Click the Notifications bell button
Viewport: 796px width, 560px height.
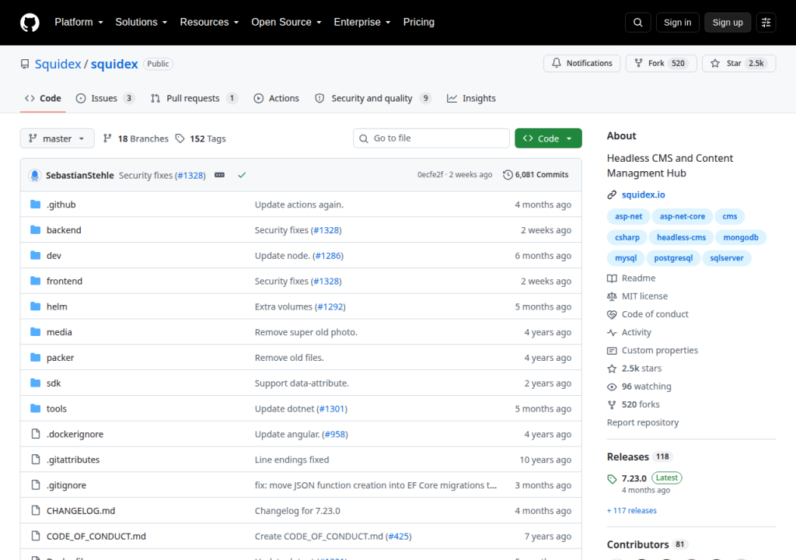581,63
